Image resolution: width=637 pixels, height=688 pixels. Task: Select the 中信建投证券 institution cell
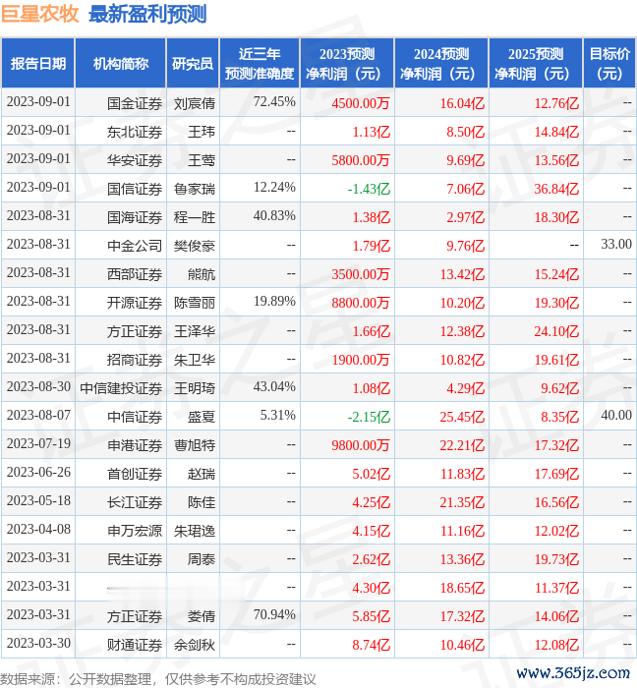click(121, 389)
